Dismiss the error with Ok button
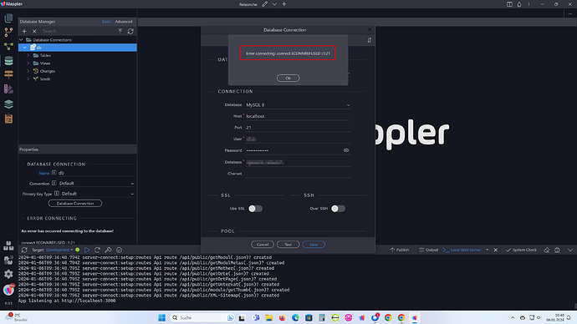This screenshot has height=324, width=577. pyautogui.click(x=288, y=78)
